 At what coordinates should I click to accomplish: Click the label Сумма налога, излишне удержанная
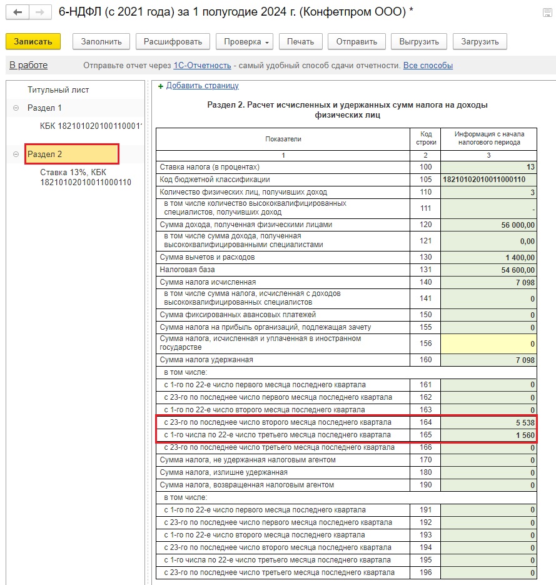(x=223, y=472)
